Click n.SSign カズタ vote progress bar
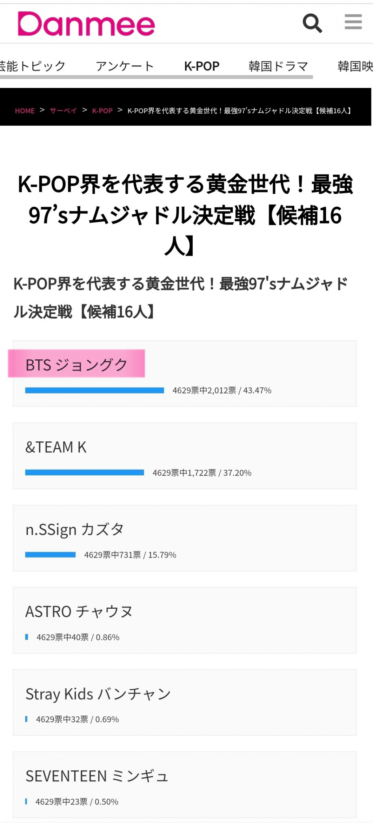Screen dimensions: 373x823 point(51,555)
